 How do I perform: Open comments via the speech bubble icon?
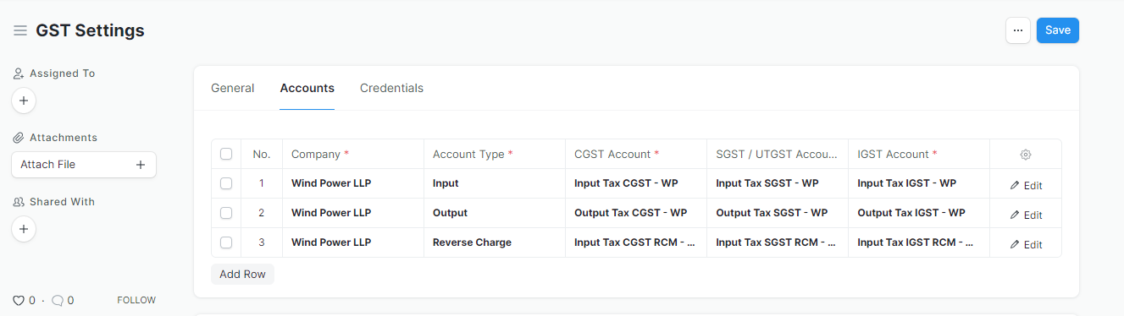[x=58, y=300]
